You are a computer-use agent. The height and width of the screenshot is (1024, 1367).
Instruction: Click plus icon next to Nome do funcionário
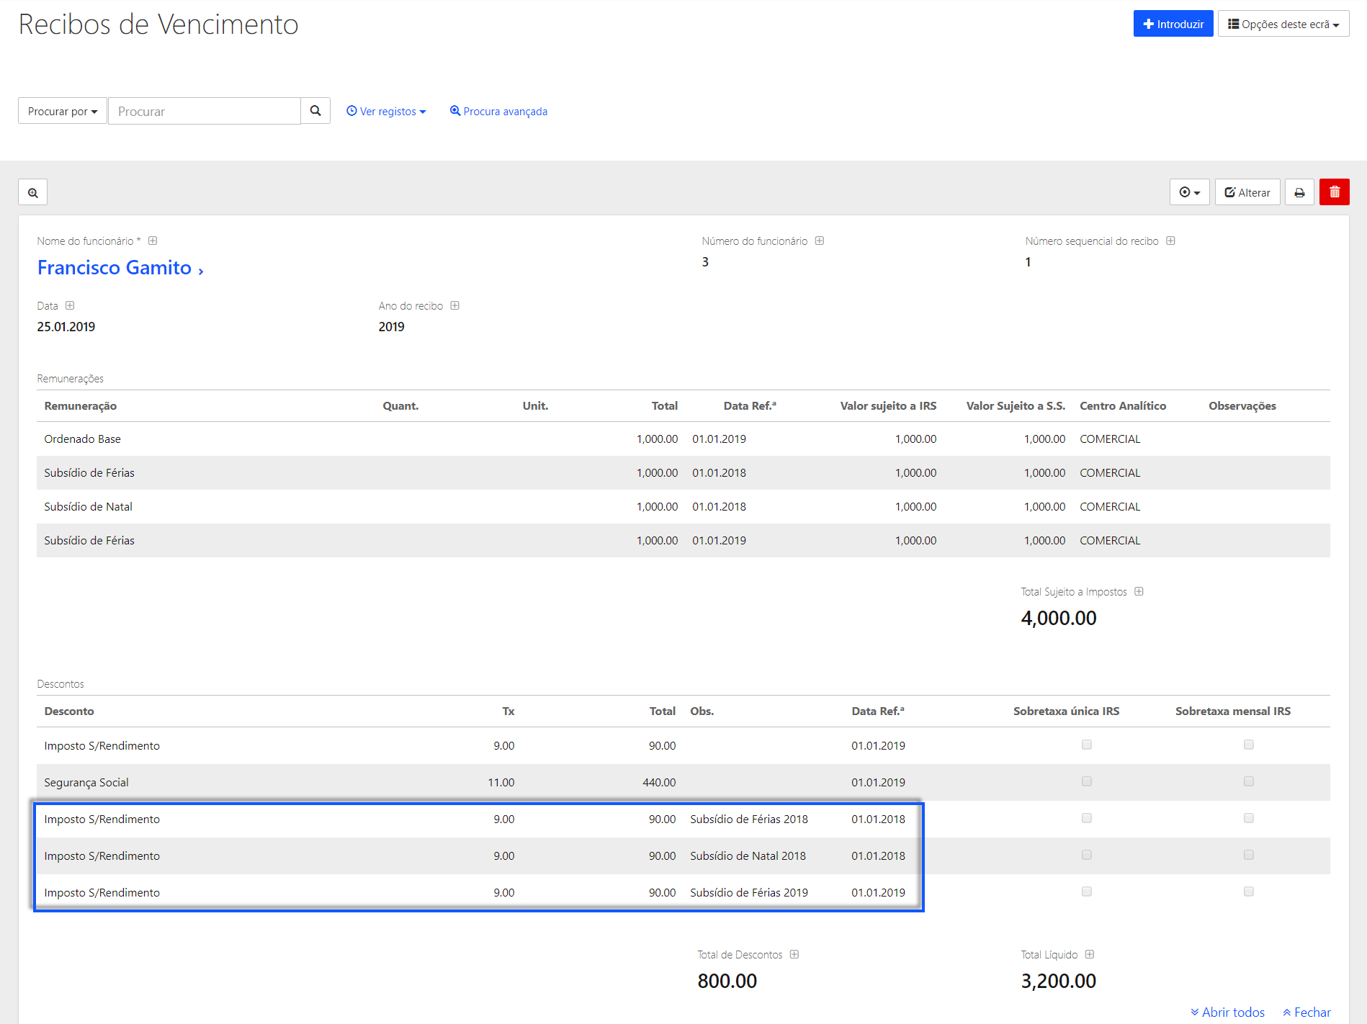coord(153,241)
